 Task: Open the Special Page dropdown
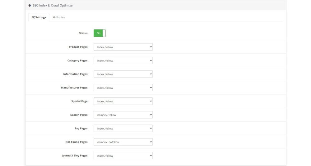tap(123, 101)
